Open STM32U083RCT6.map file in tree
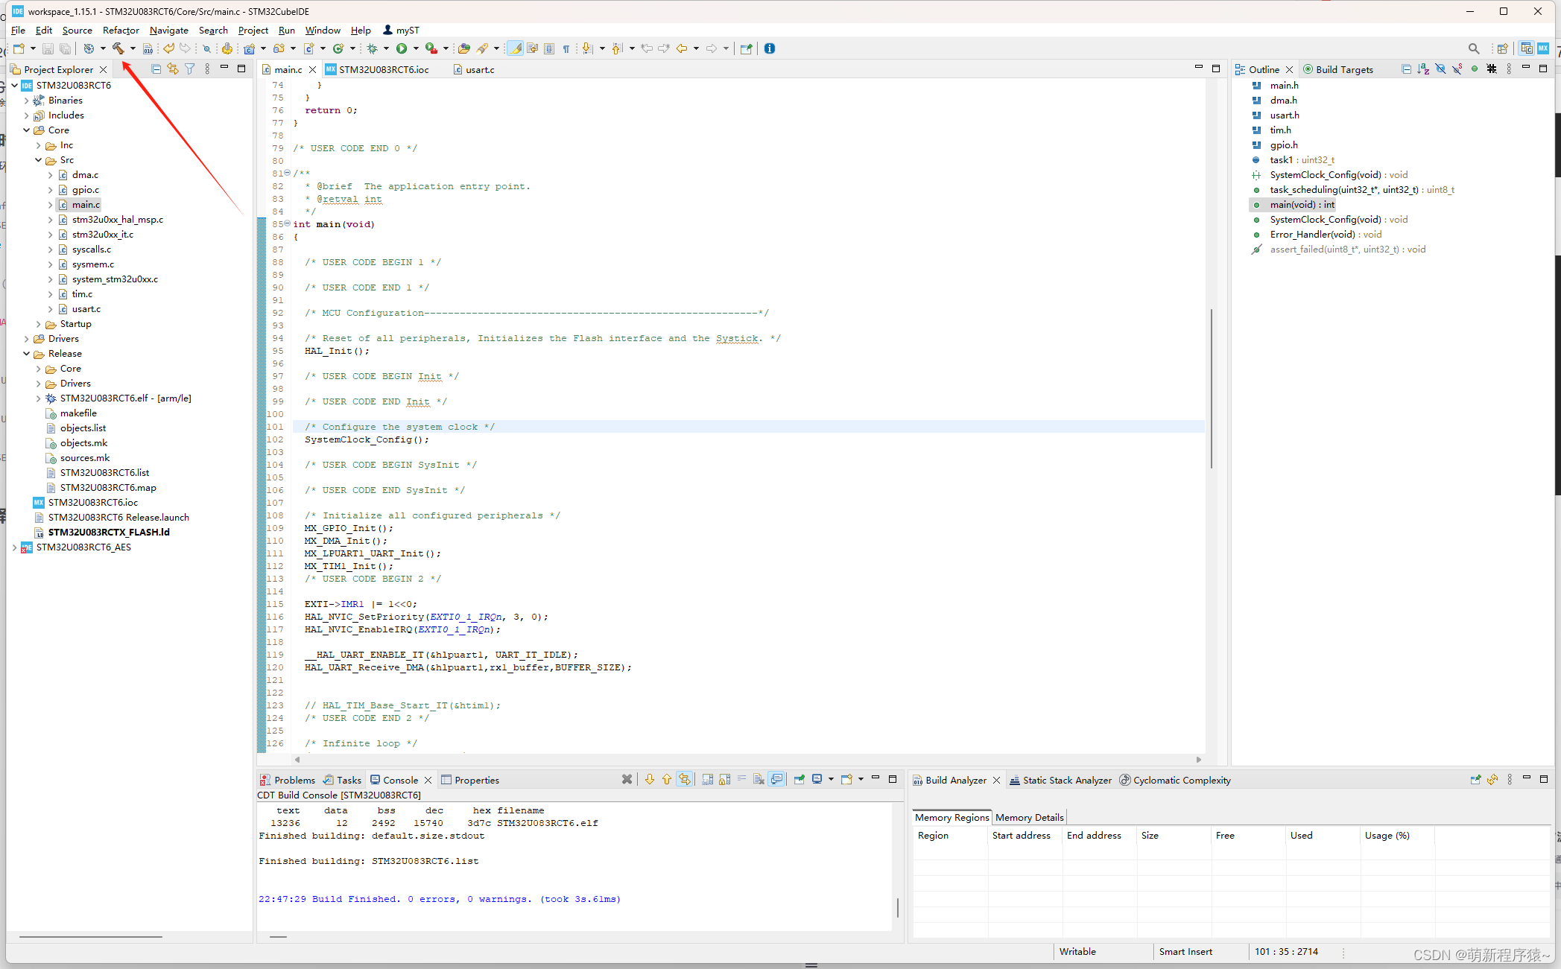The width and height of the screenshot is (1561, 969). point(108,488)
